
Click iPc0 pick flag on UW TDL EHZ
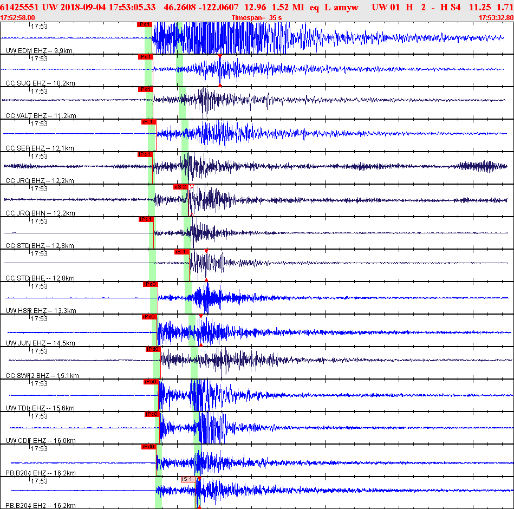tap(151, 382)
